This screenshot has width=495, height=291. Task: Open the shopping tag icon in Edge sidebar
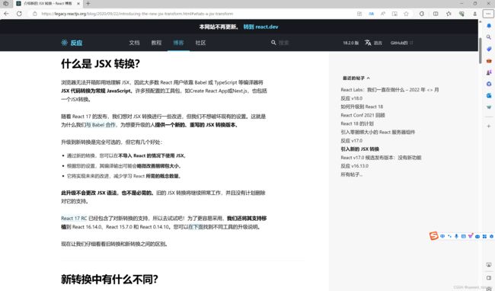[x=489, y=49]
